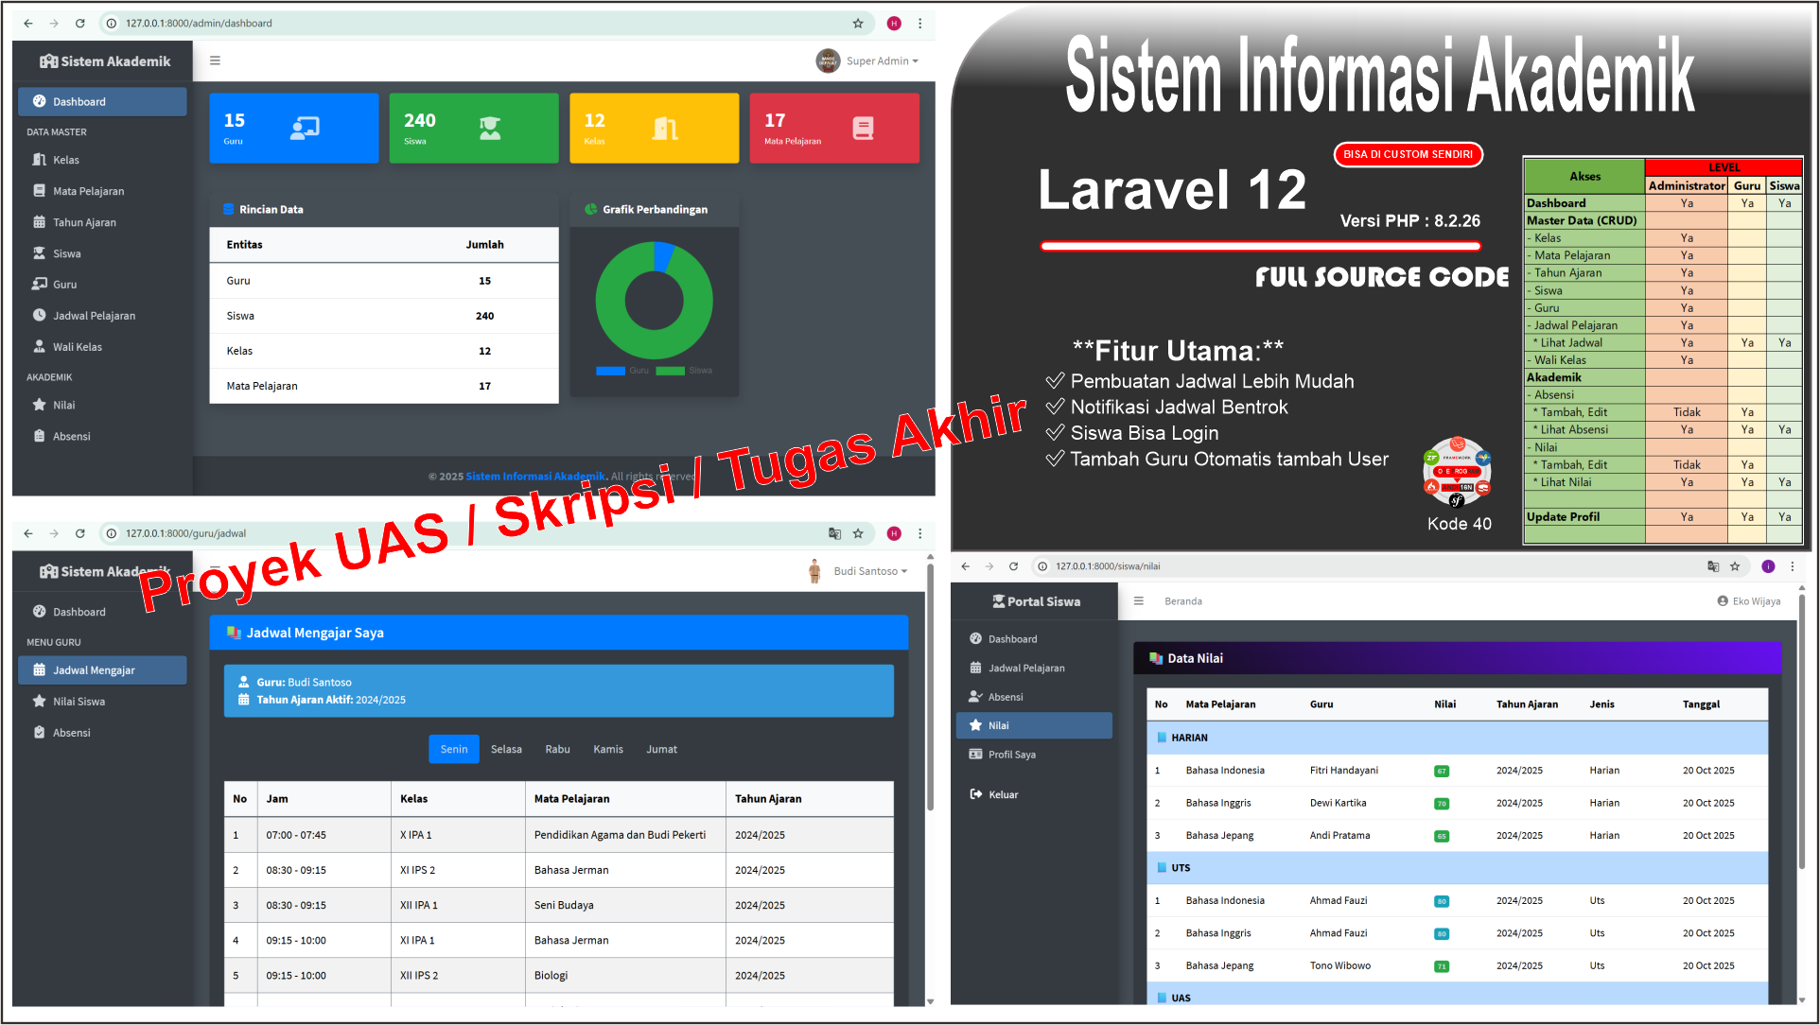The width and height of the screenshot is (1820, 1025).
Task: Toggle Guru legend in Grafik Perbandingan
Action: (x=622, y=371)
